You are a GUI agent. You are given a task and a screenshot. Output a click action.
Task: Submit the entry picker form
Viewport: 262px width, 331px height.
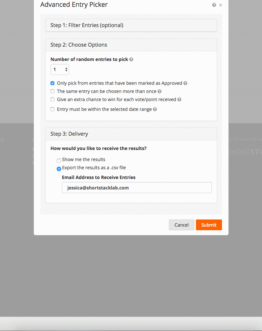click(x=209, y=225)
